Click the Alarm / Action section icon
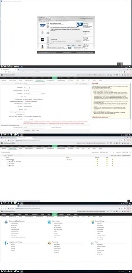 (x=49, y=222)
